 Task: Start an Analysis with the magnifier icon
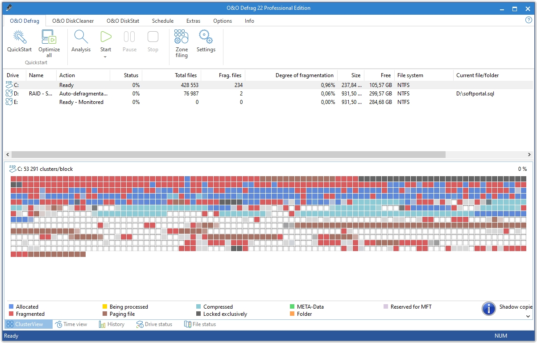pyautogui.click(x=81, y=37)
